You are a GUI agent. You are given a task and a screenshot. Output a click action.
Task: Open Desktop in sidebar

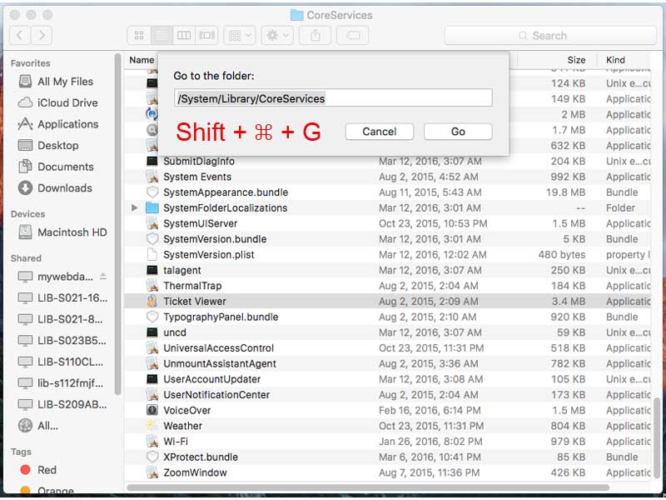[48, 145]
